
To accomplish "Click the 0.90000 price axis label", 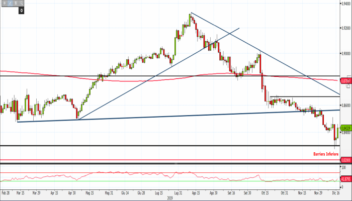I will [x=346, y=53].
